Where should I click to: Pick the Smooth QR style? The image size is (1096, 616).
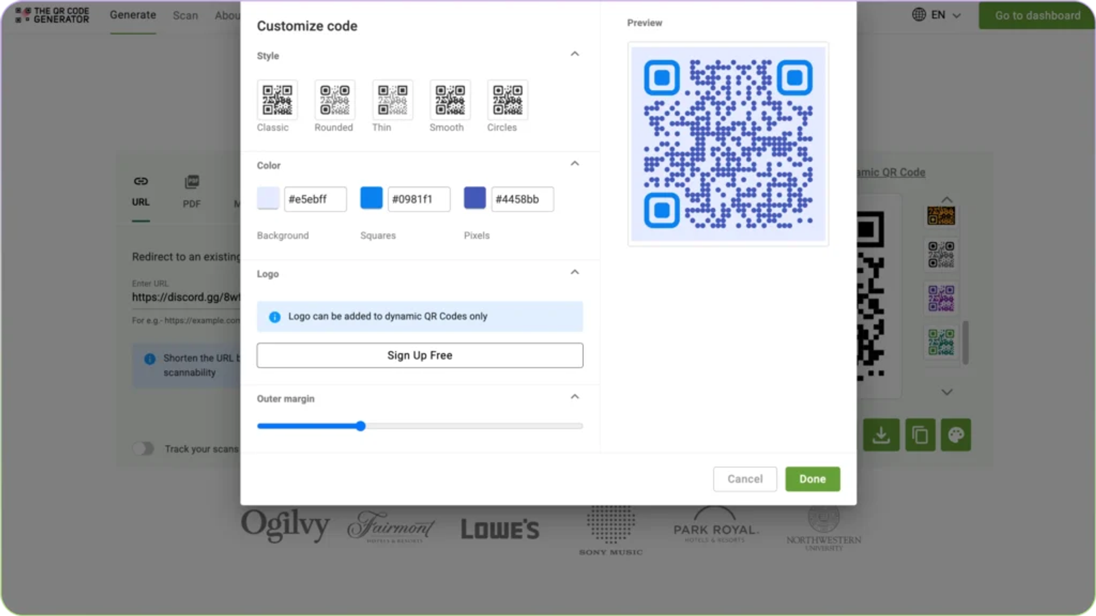pos(450,100)
